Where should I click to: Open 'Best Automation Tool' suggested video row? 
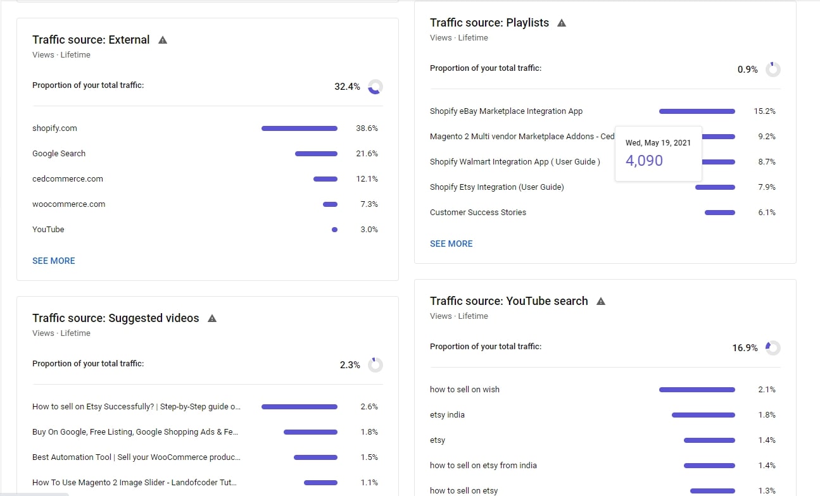tap(208, 457)
